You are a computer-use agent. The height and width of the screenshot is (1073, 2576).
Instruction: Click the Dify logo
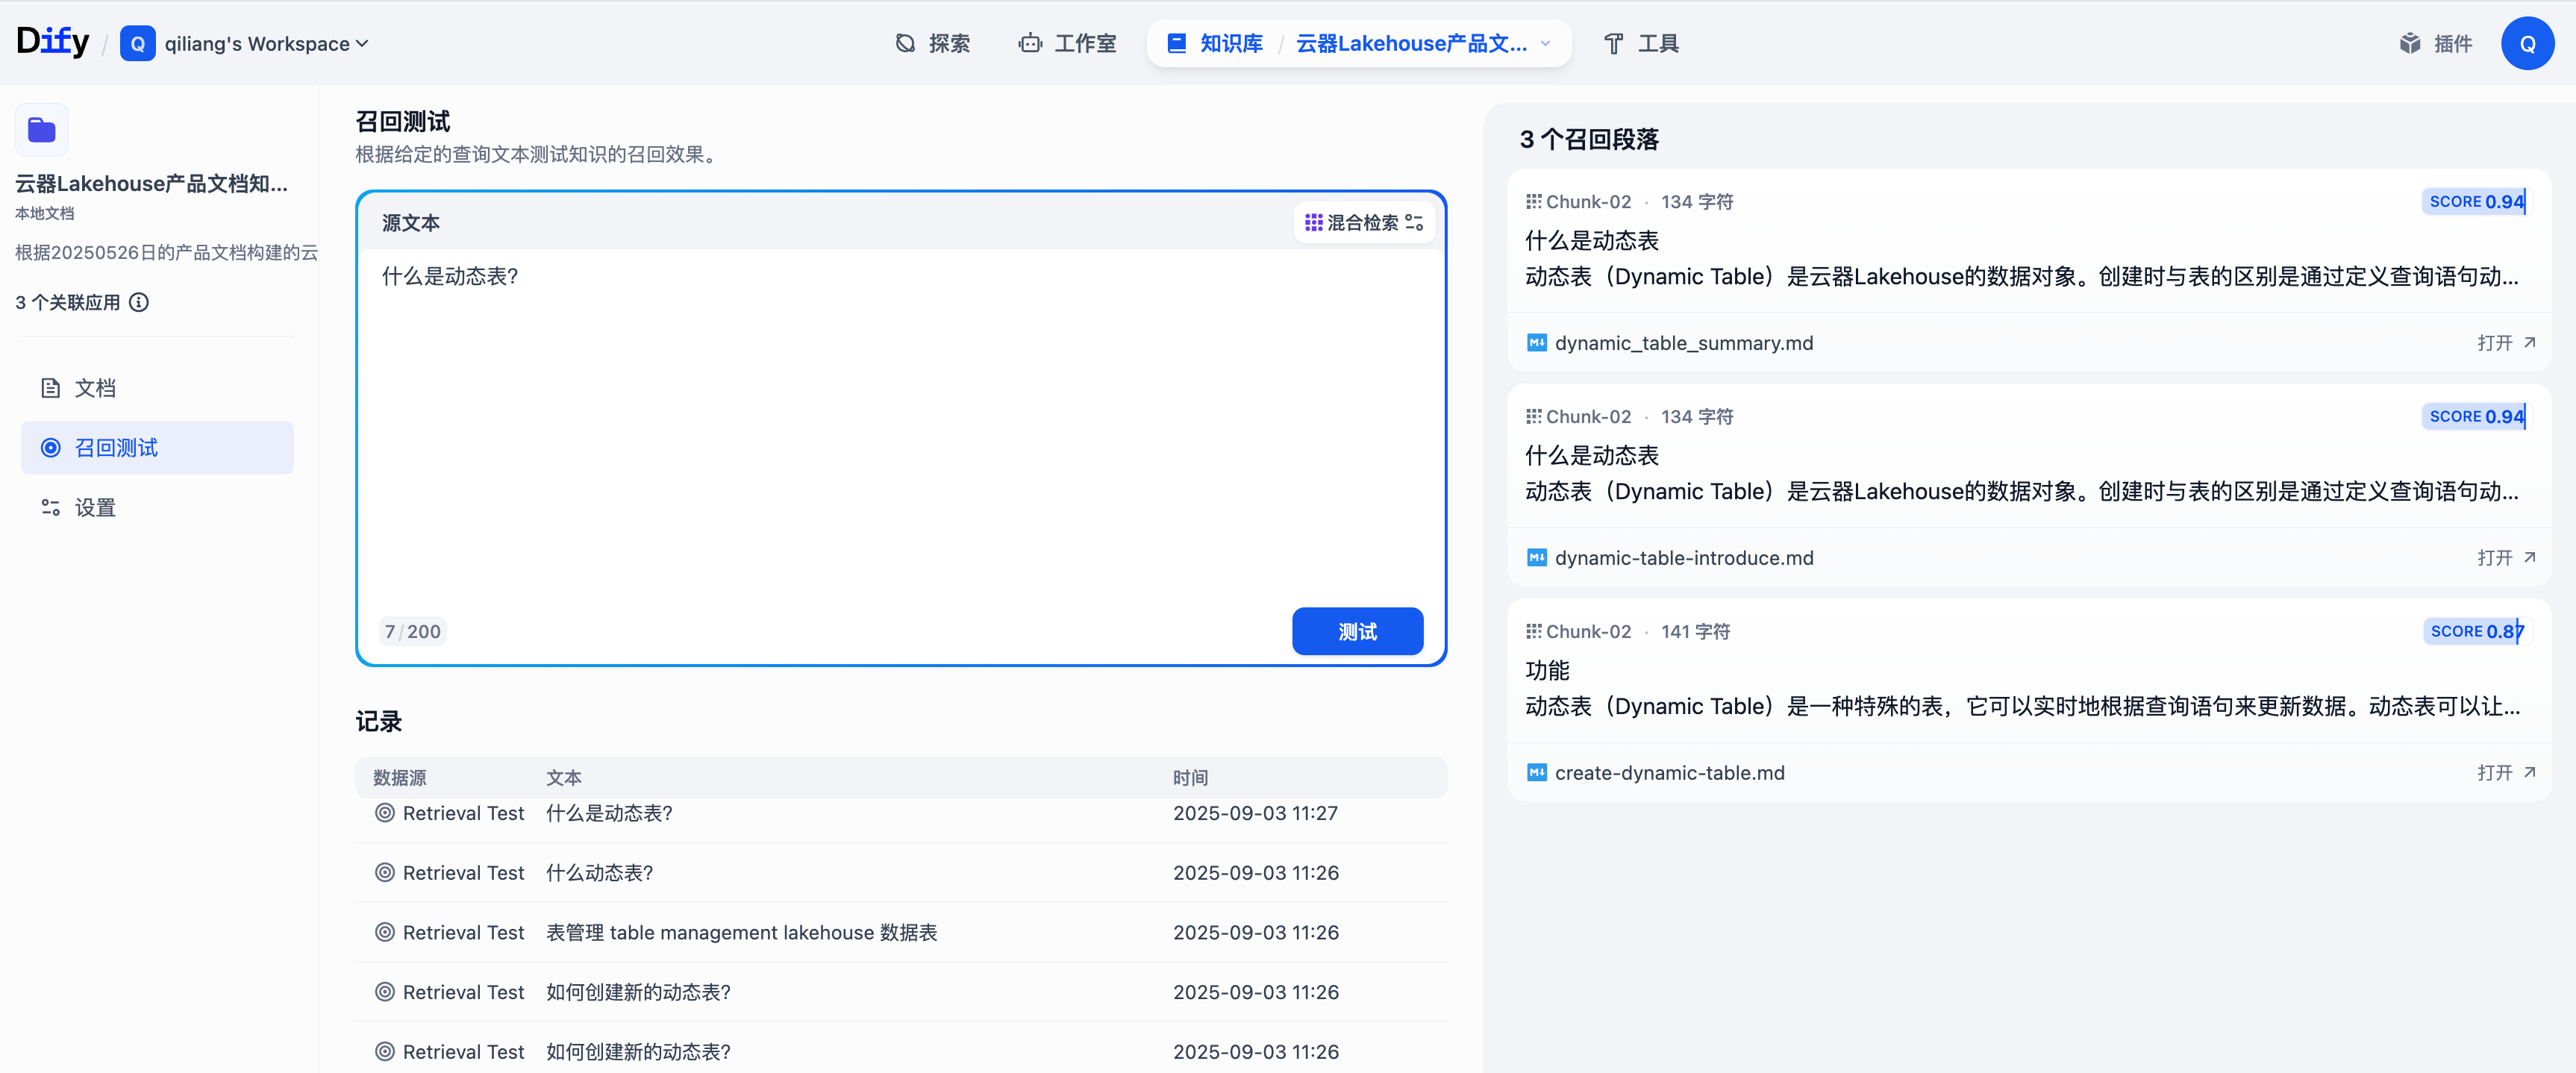click(52, 42)
